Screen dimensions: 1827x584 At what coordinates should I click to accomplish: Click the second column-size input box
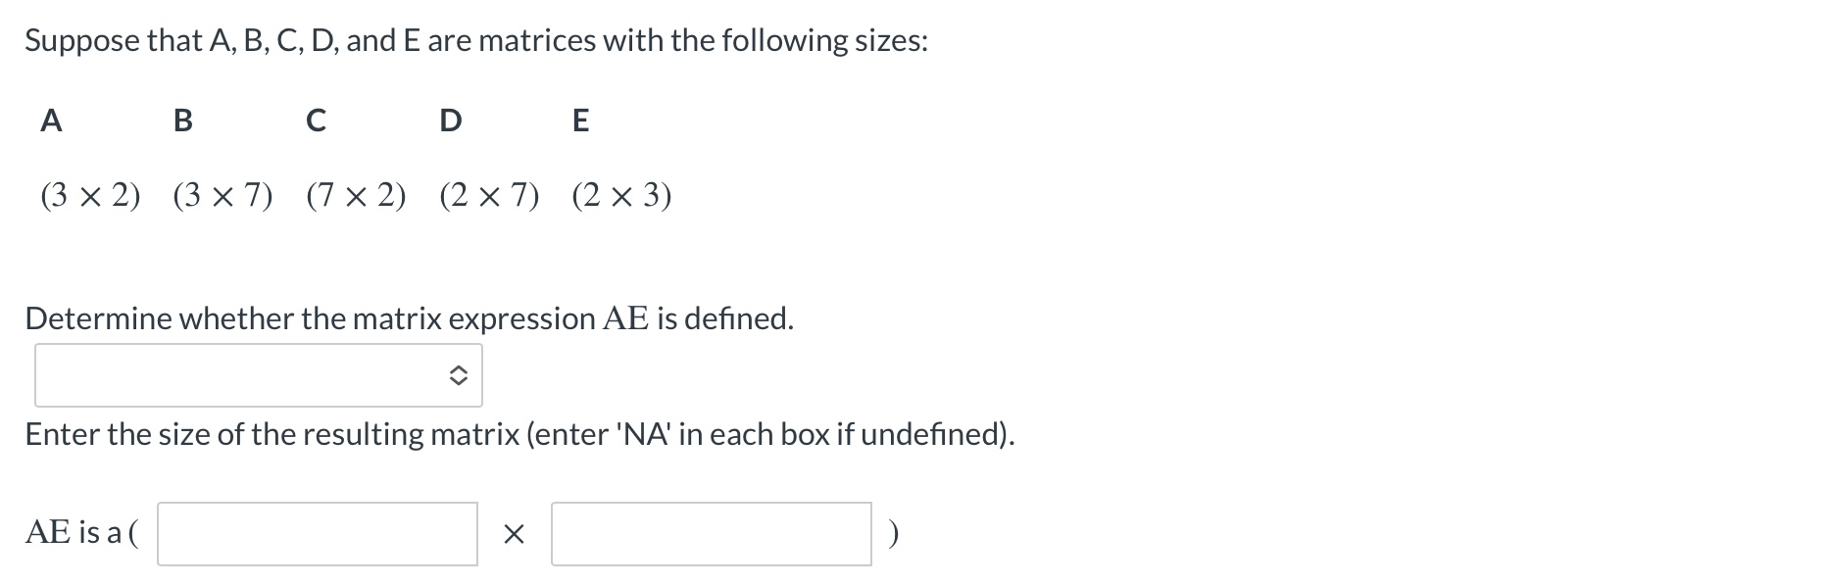pos(711,534)
